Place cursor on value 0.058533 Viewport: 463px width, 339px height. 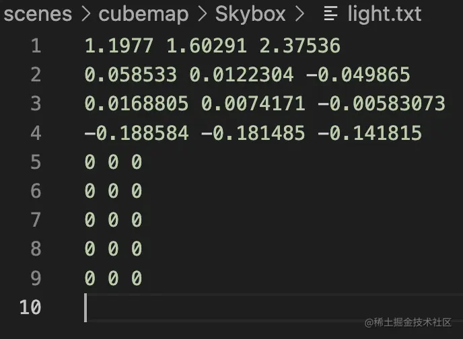[131, 75]
